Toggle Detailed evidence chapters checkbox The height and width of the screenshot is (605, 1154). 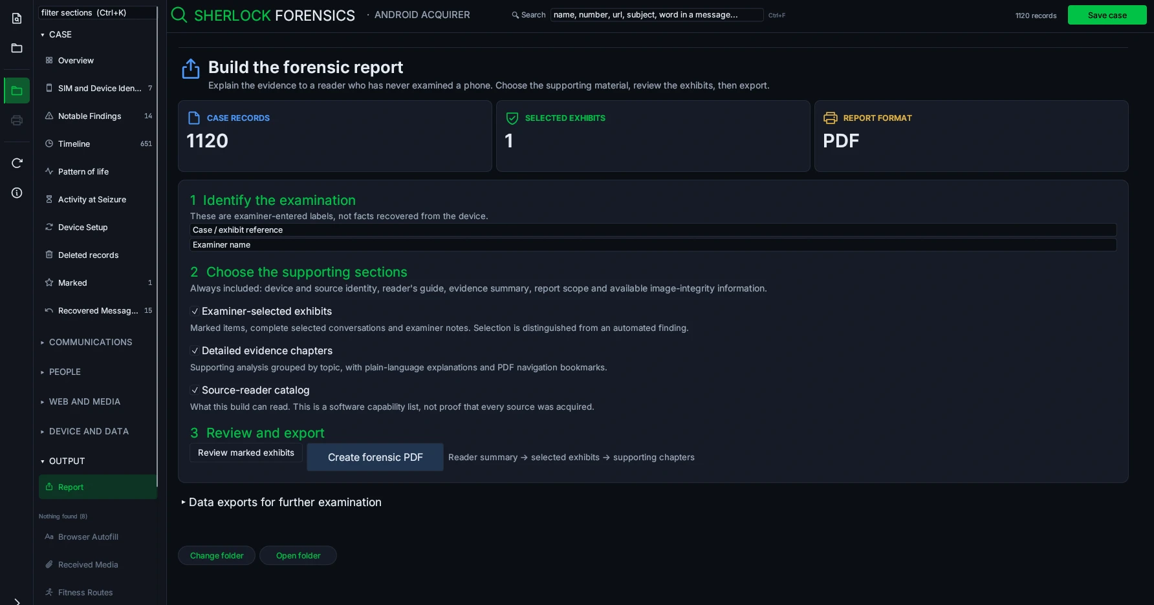pyautogui.click(x=195, y=350)
